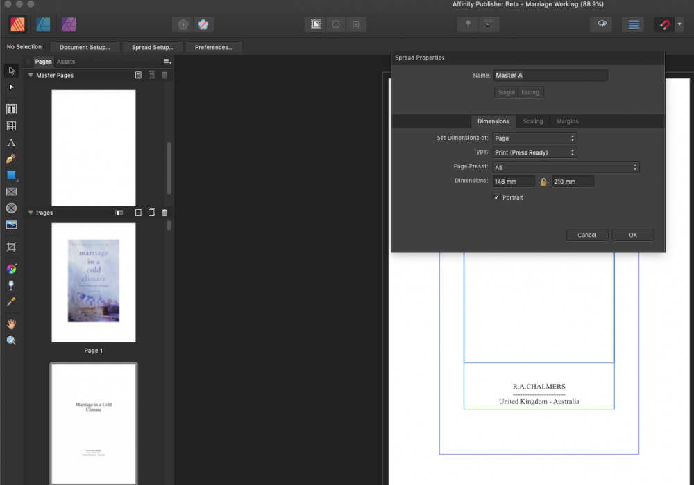Open the Type dropdown showing Print (Press Ready)
This screenshot has height=485, width=694.
tap(534, 152)
